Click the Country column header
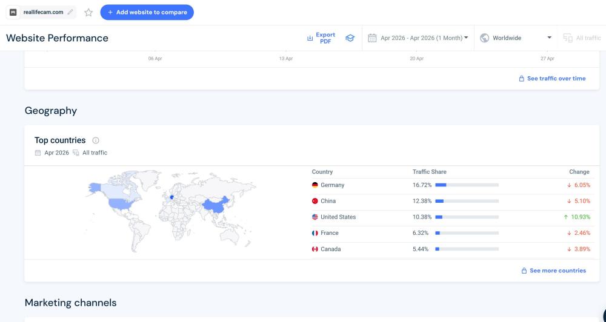The image size is (606, 322). [322, 172]
